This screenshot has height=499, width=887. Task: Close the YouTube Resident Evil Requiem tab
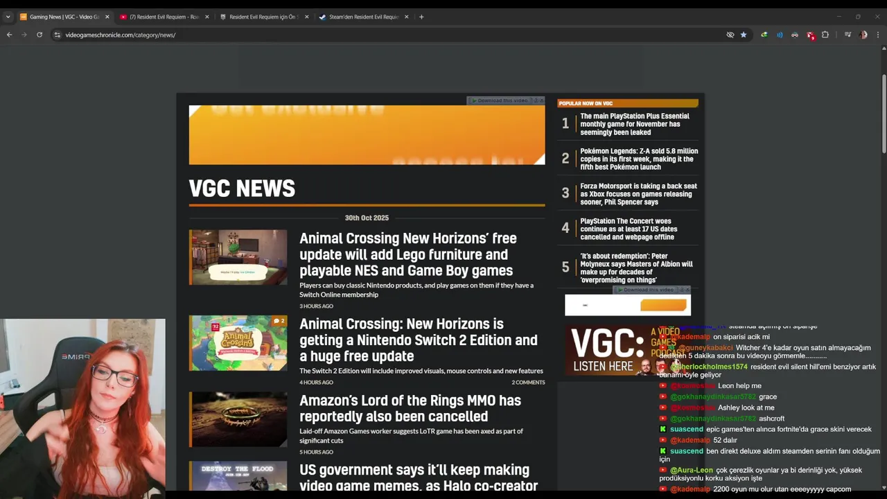pyautogui.click(x=207, y=17)
